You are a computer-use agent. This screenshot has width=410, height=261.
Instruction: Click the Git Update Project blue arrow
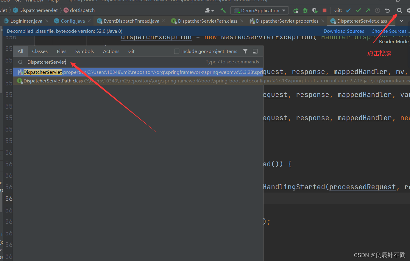point(348,10)
